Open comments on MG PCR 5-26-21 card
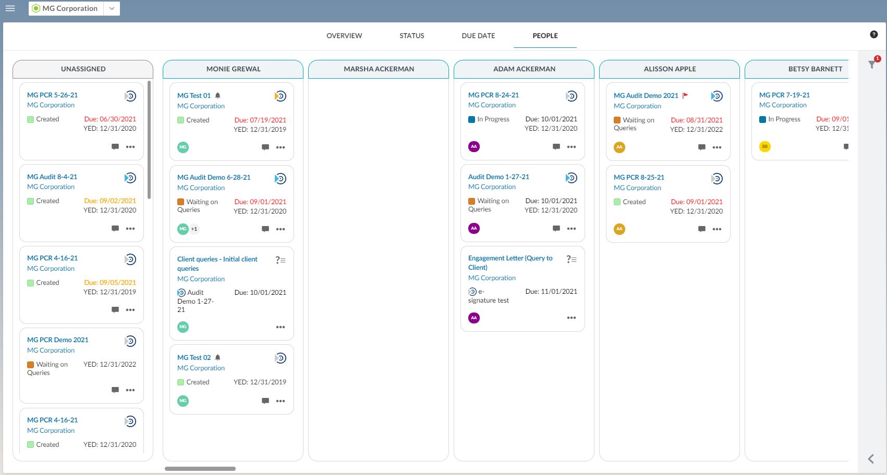This screenshot has width=887, height=475. 115,147
